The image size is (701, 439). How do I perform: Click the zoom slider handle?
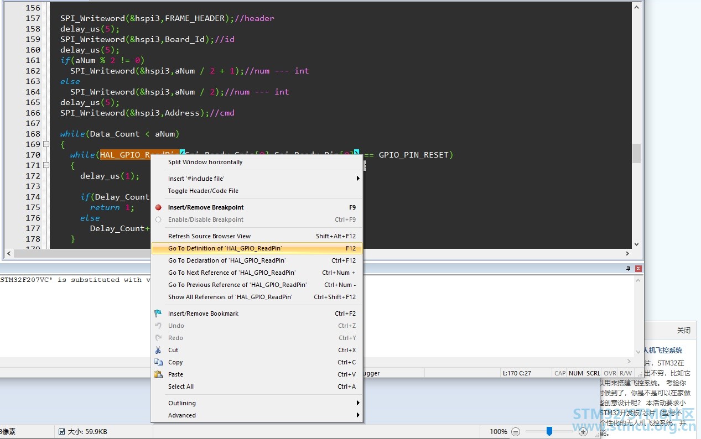[549, 431]
